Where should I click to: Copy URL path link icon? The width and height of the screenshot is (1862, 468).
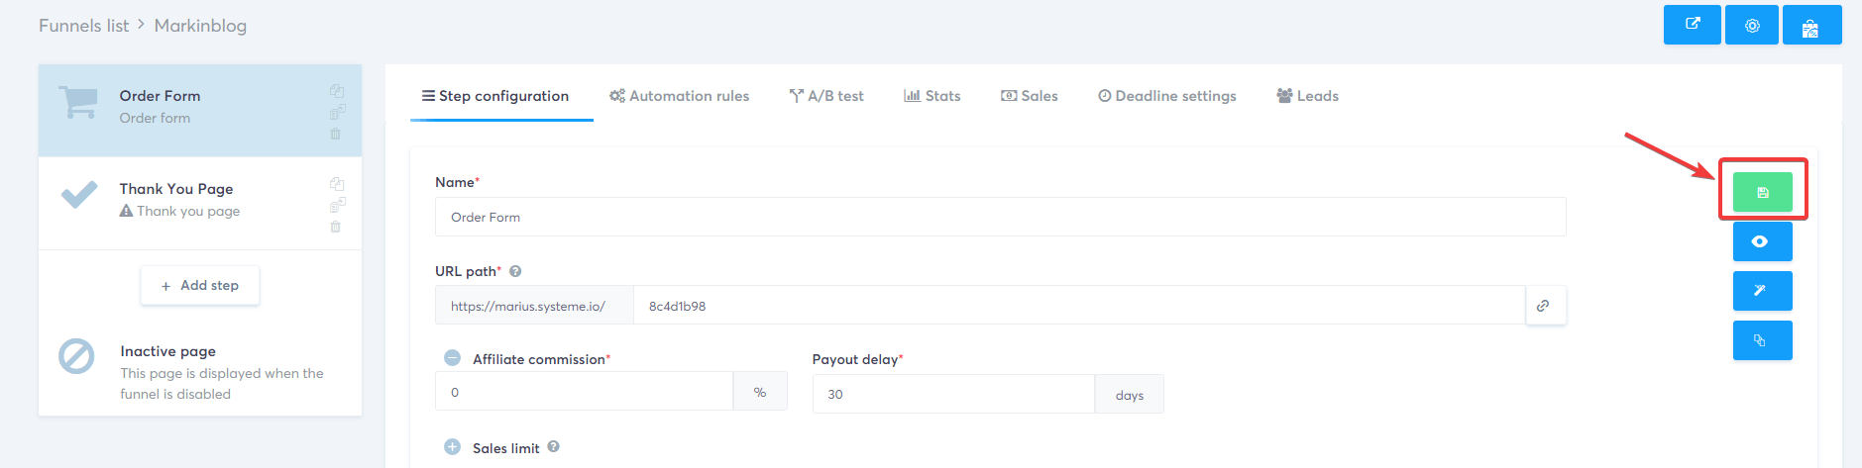[1543, 306]
